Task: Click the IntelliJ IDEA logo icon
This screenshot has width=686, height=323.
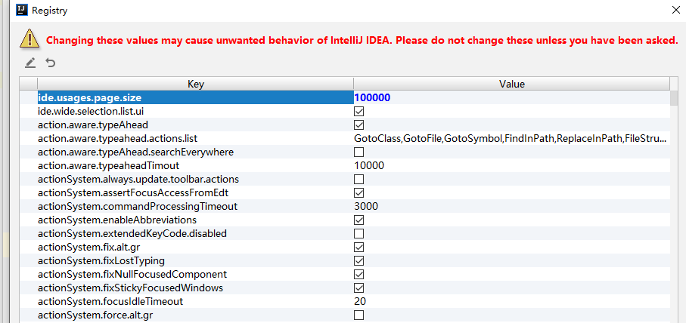Action: [22, 10]
